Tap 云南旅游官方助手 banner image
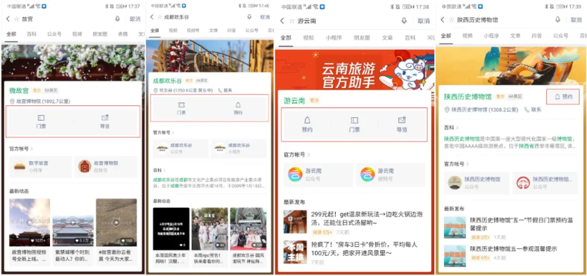The height and width of the screenshot is (276, 587). (355, 70)
